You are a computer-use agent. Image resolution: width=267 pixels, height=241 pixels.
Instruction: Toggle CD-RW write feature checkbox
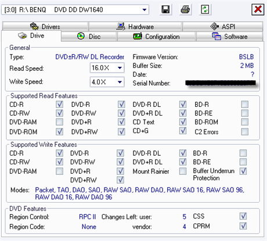[59, 162]
